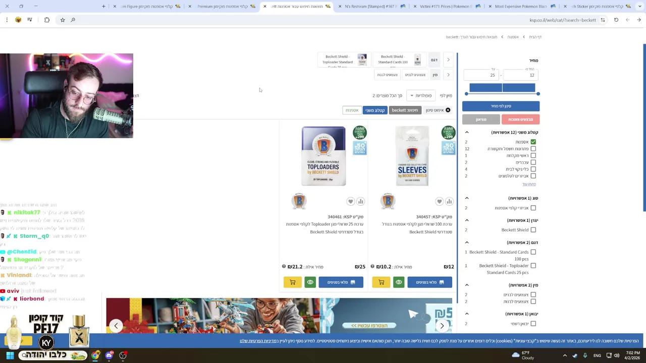Image resolution: width=646 pixels, height=363 pixels.
Task: Compare the Toploaders product bar-chart icon
Action: coord(360,202)
